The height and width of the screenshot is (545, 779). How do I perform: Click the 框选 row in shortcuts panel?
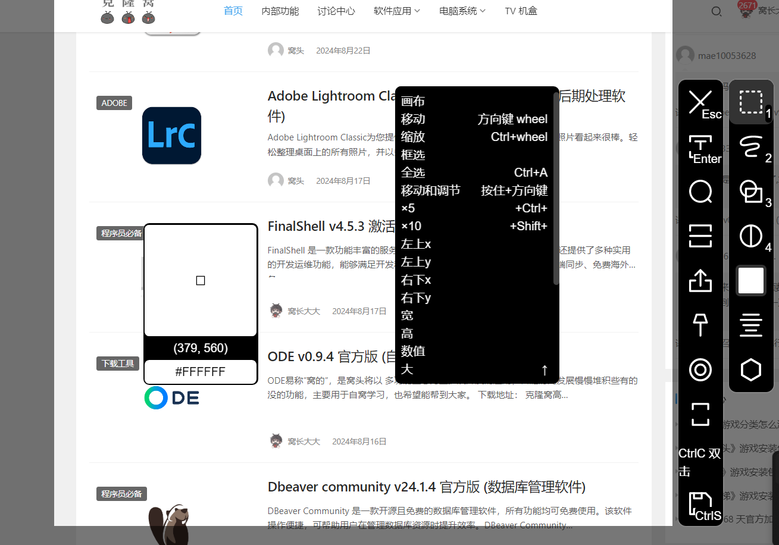[x=474, y=155]
